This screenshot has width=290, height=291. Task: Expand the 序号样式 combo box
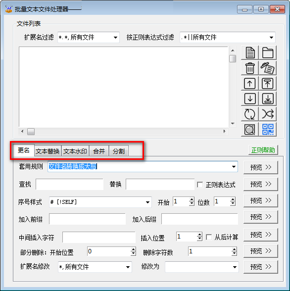click(147, 202)
